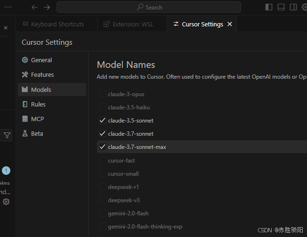The width and height of the screenshot is (307, 237).
Task: Close the Cursor Settings tab
Action: point(230,24)
